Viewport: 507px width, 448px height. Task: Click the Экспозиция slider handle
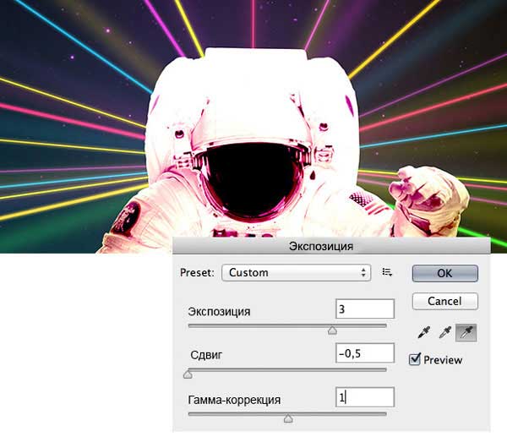point(332,331)
